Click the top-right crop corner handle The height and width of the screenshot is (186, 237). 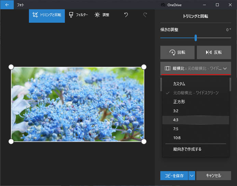[x=144, y=67]
